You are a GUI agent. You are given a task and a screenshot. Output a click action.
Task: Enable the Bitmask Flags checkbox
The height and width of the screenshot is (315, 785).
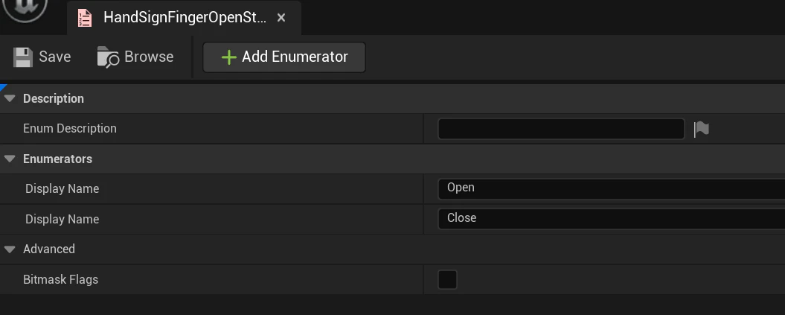tap(448, 279)
